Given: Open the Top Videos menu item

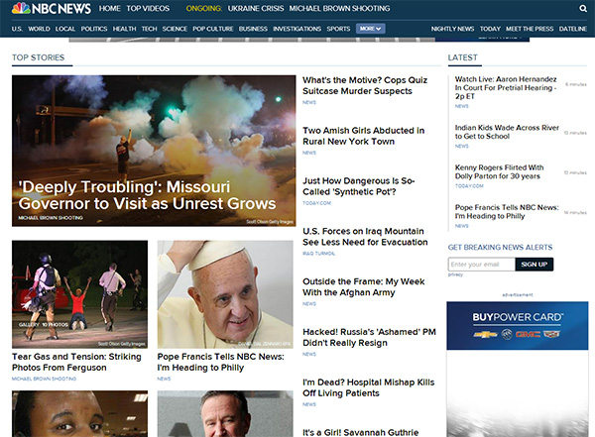Looking at the screenshot, I should click(x=148, y=9).
